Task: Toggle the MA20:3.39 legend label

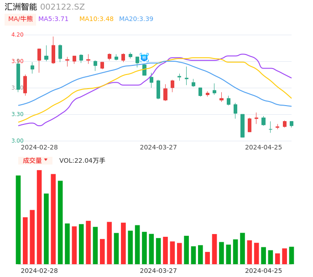Action: [x=136, y=19]
